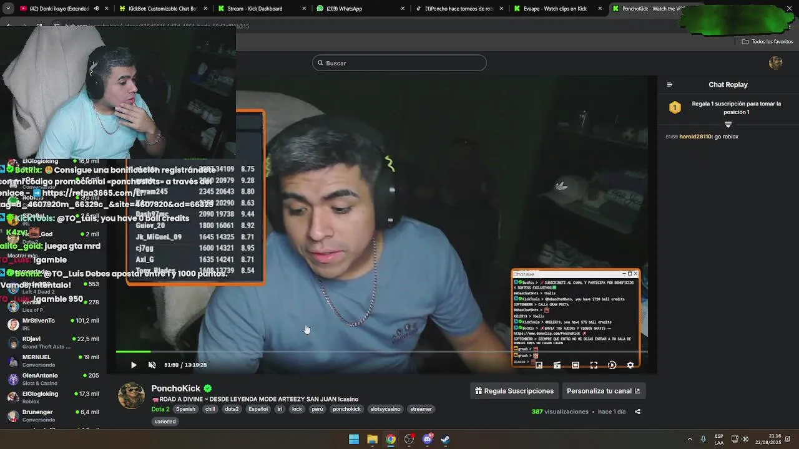Change the playback speed setting
The height and width of the screenshot is (449, 799).
point(612,365)
